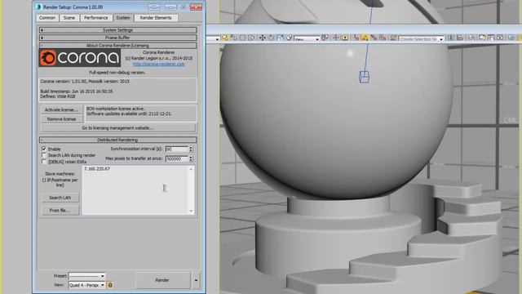Expand the Frame Buffer rollout
Viewport: 522px width, 294px height.
(117, 38)
